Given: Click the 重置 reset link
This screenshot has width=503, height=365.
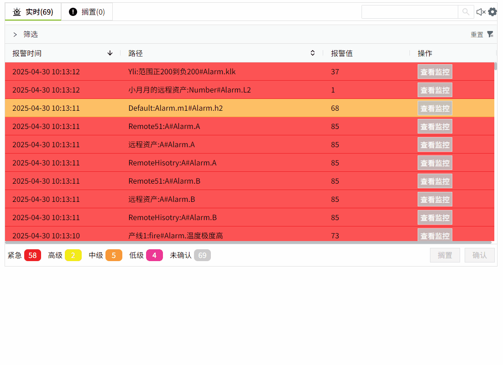Looking at the screenshot, I should pos(477,35).
